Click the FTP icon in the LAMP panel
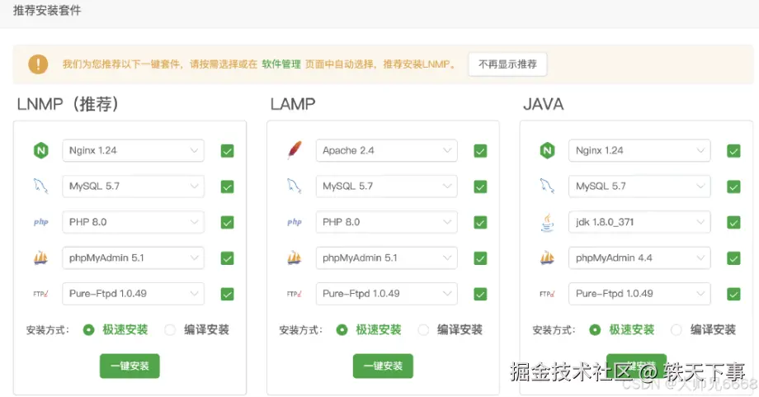The height and width of the screenshot is (397, 759). (294, 294)
